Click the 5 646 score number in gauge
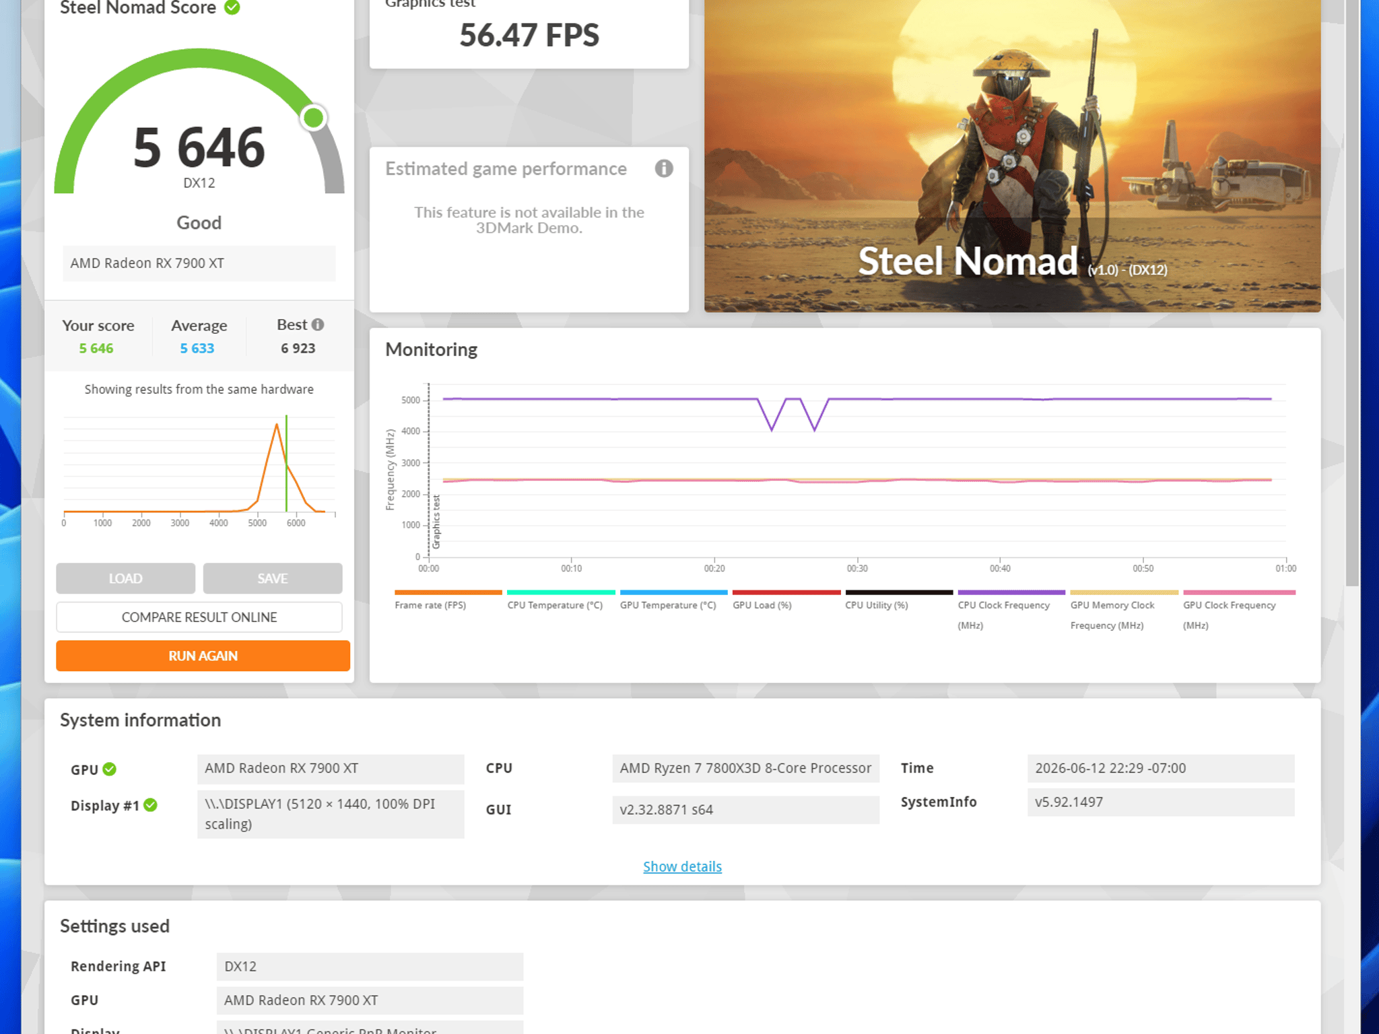 [x=199, y=147]
